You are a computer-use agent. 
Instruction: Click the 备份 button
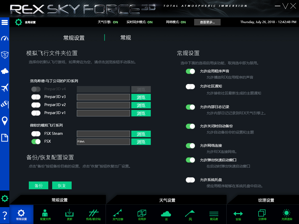pos(38,185)
